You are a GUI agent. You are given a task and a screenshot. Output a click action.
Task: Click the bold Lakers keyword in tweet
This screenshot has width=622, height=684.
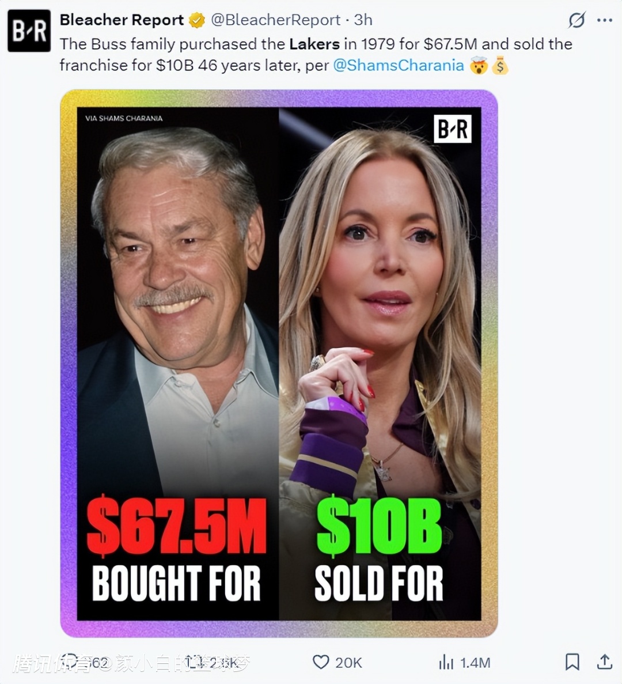(314, 44)
